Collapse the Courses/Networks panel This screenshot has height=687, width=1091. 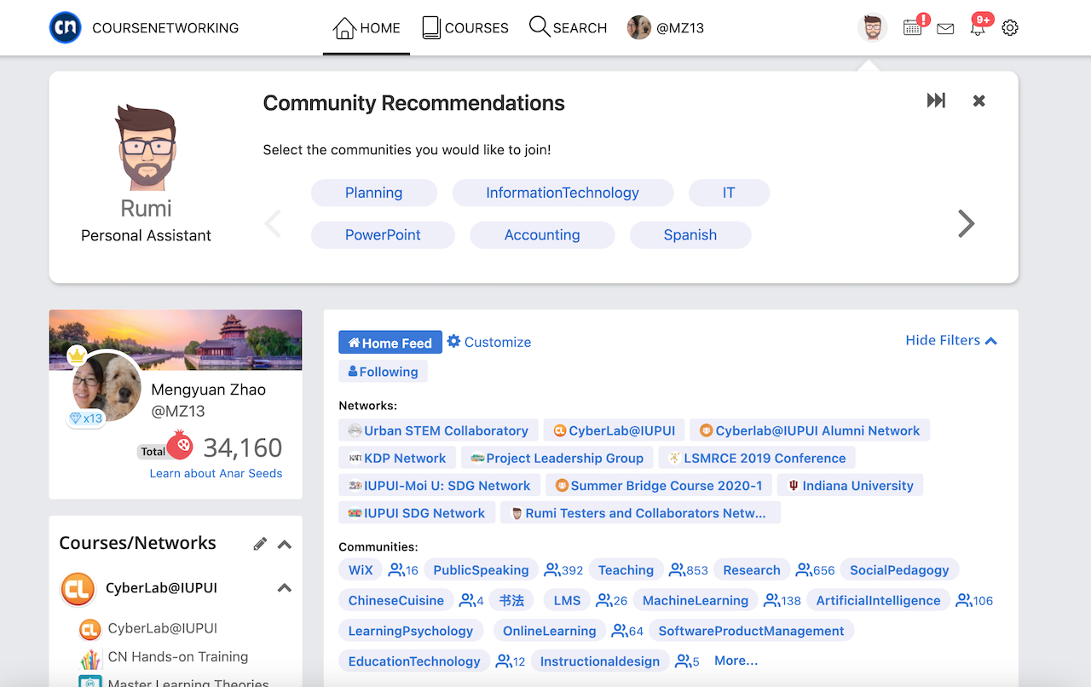pos(285,544)
